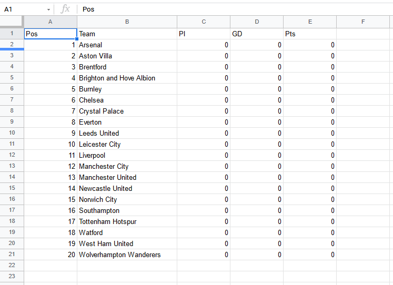
Task: Select row 5 header
Action: click(x=12, y=78)
